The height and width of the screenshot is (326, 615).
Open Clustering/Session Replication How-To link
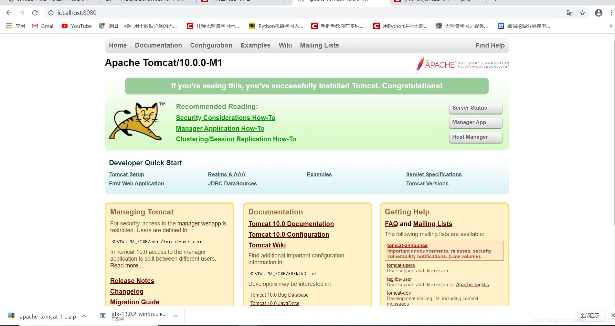coord(236,139)
